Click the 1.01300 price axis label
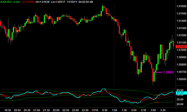The height and width of the screenshot is (112, 187). 181,28
